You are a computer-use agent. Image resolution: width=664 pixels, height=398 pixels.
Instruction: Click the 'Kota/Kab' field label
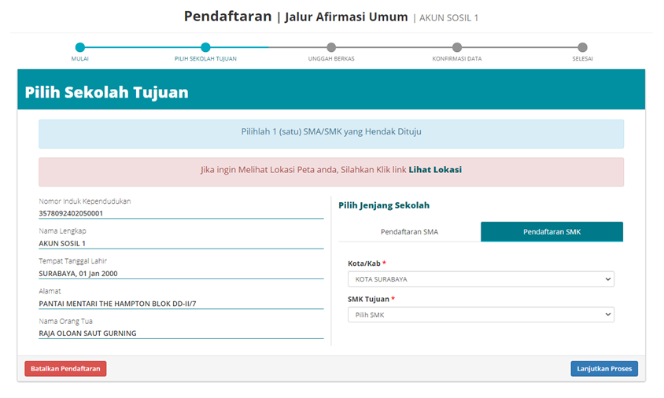tap(364, 263)
